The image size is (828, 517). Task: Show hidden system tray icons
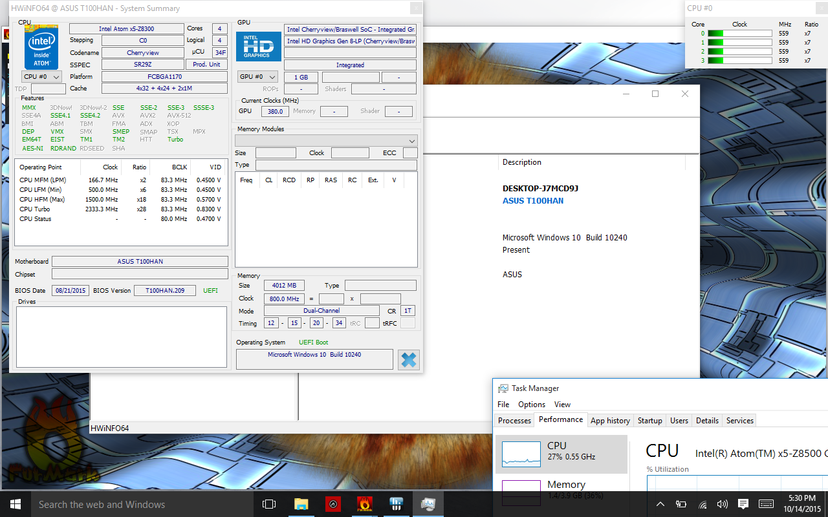point(660,504)
